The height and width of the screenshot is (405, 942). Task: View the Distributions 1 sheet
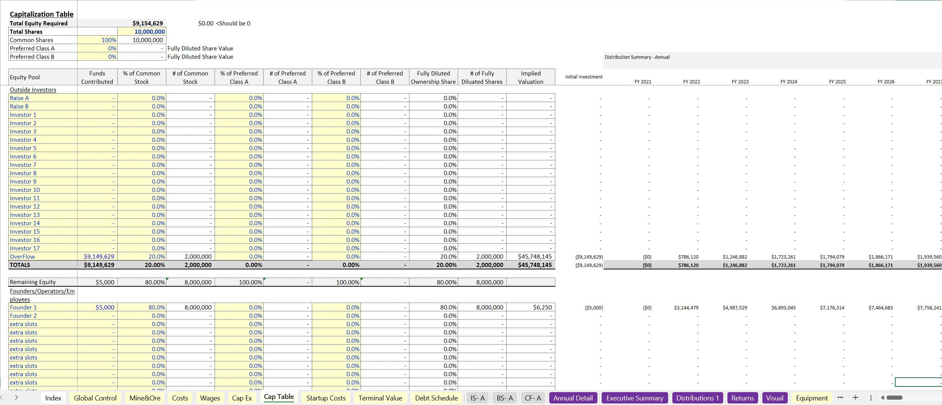click(697, 398)
